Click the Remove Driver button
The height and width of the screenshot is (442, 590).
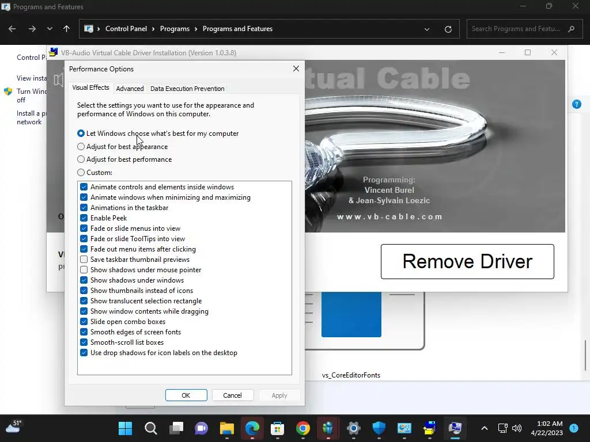467,262
